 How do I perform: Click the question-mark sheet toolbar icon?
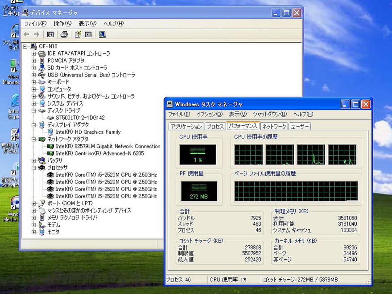pyautogui.click(x=78, y=34)
